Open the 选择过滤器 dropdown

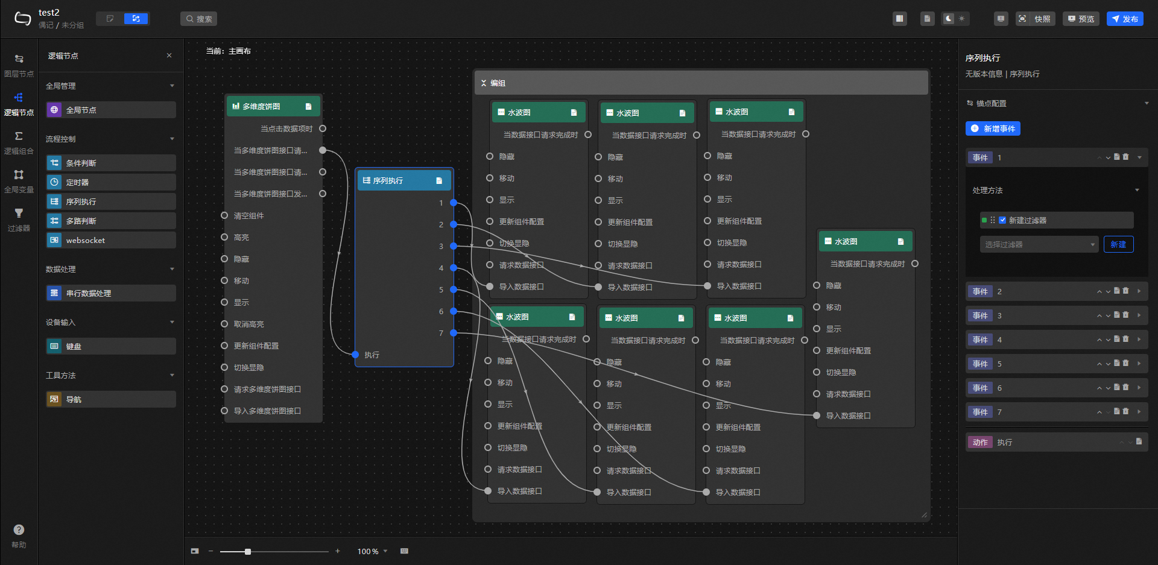[1039, 244]
